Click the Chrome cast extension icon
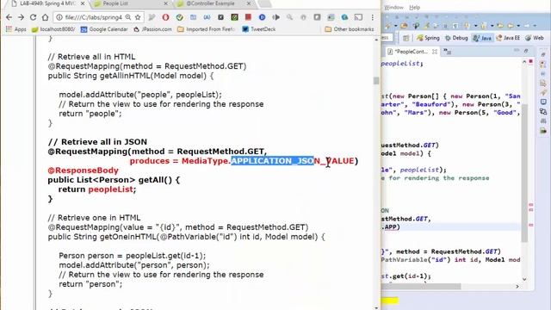The image size is (551, 310). (x=358, y=17)
